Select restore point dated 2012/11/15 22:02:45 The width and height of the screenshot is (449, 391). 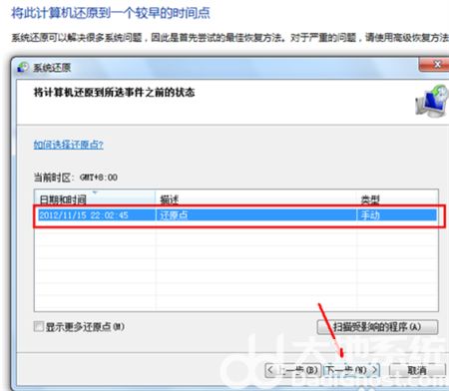tap(236, 215)
